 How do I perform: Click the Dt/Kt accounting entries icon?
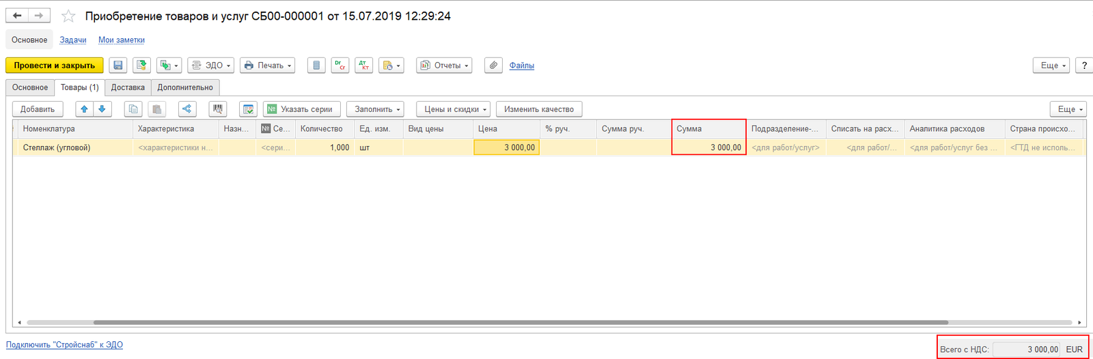364,66
